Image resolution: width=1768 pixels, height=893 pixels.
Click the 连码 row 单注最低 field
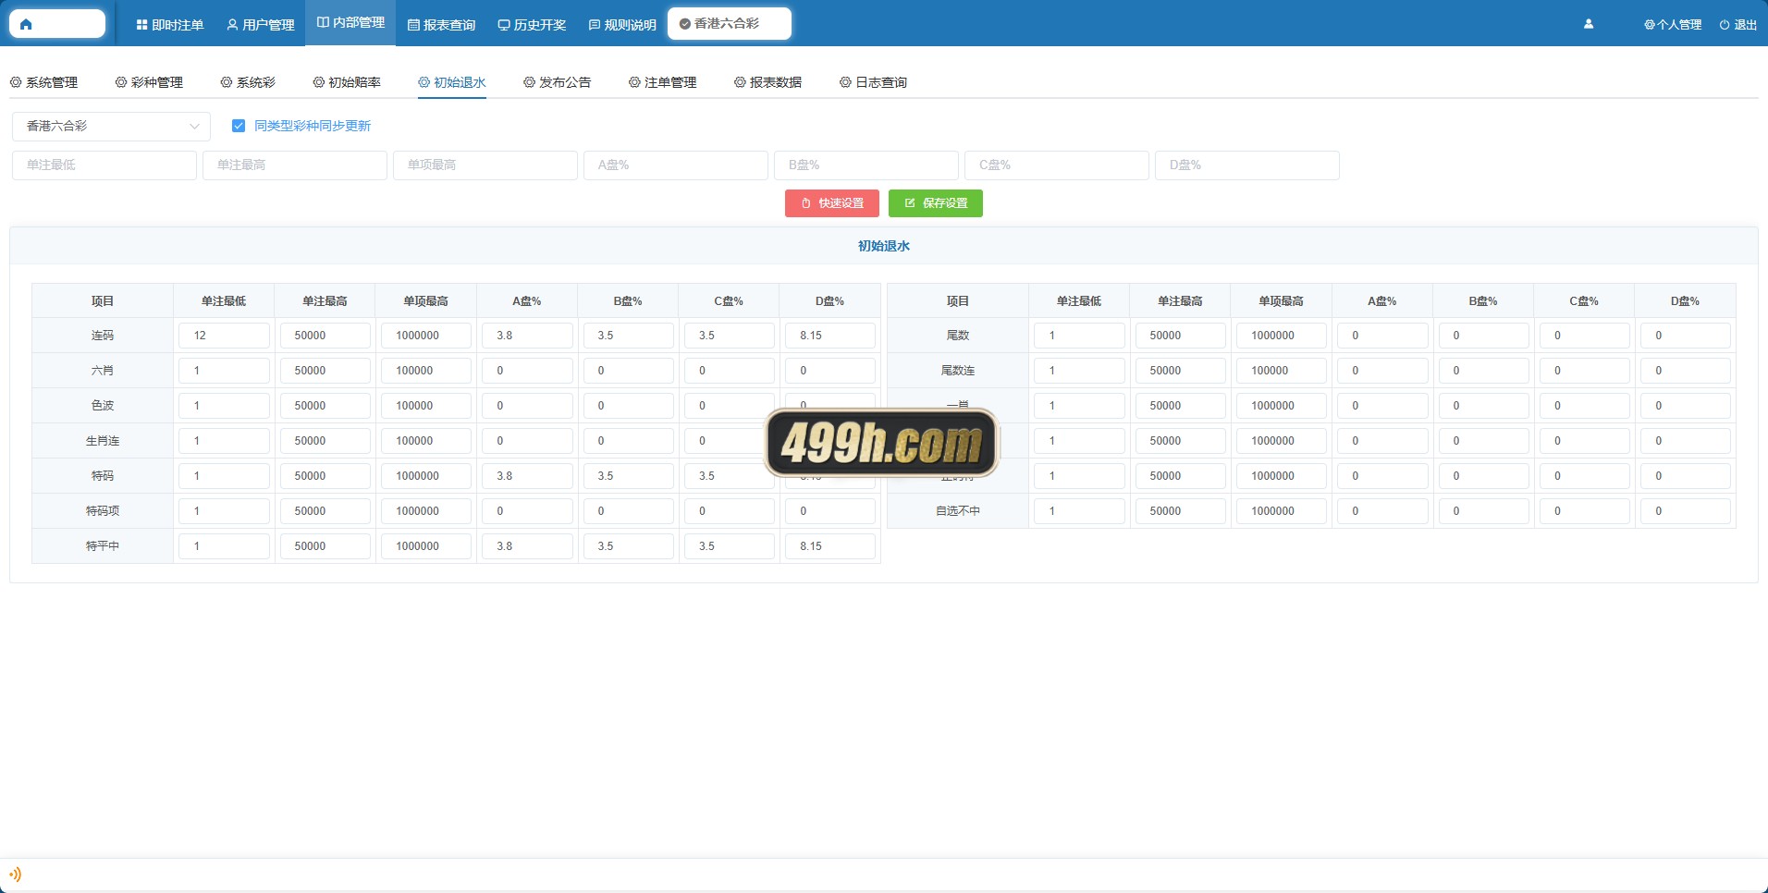coord(225,336)
